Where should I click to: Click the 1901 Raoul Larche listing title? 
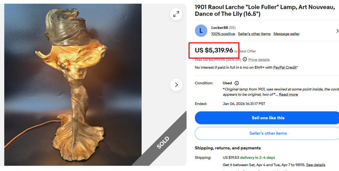265,11
